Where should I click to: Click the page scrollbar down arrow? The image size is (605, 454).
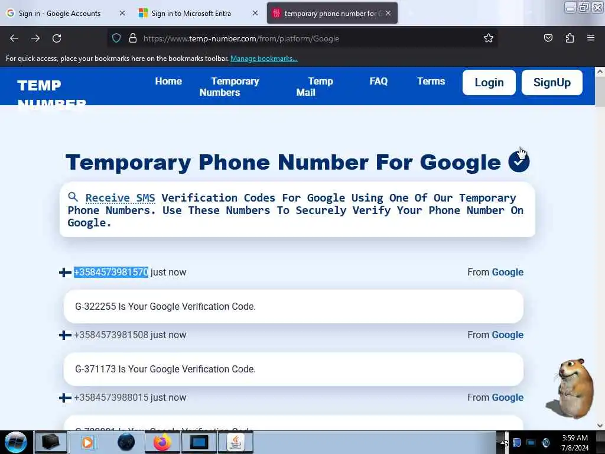(x=600, y=426)
